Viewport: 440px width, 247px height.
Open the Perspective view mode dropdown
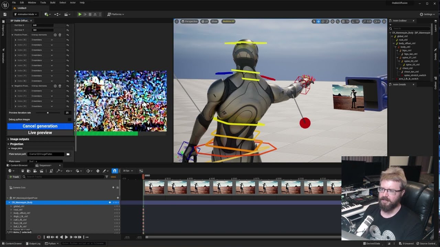coord(189,21)
